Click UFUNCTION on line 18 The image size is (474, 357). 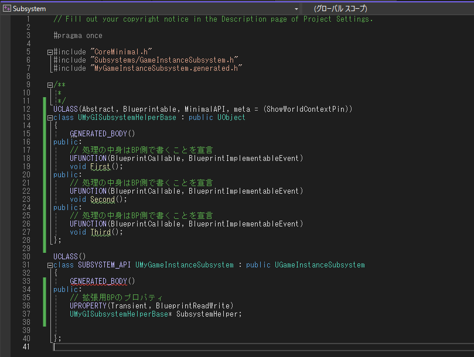88,158
